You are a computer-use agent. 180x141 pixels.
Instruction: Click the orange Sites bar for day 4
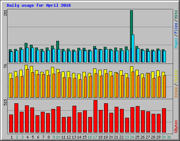pos(27,83)
